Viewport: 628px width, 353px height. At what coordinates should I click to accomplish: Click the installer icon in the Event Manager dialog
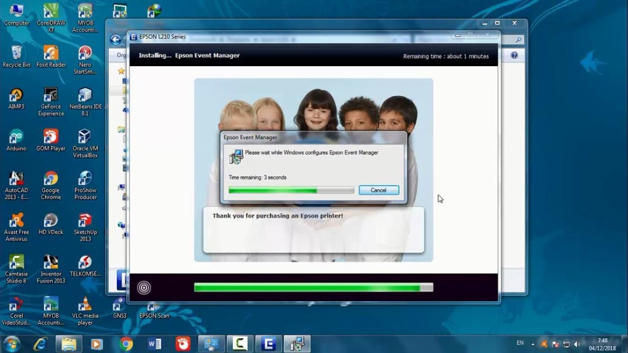pos(236,156)
